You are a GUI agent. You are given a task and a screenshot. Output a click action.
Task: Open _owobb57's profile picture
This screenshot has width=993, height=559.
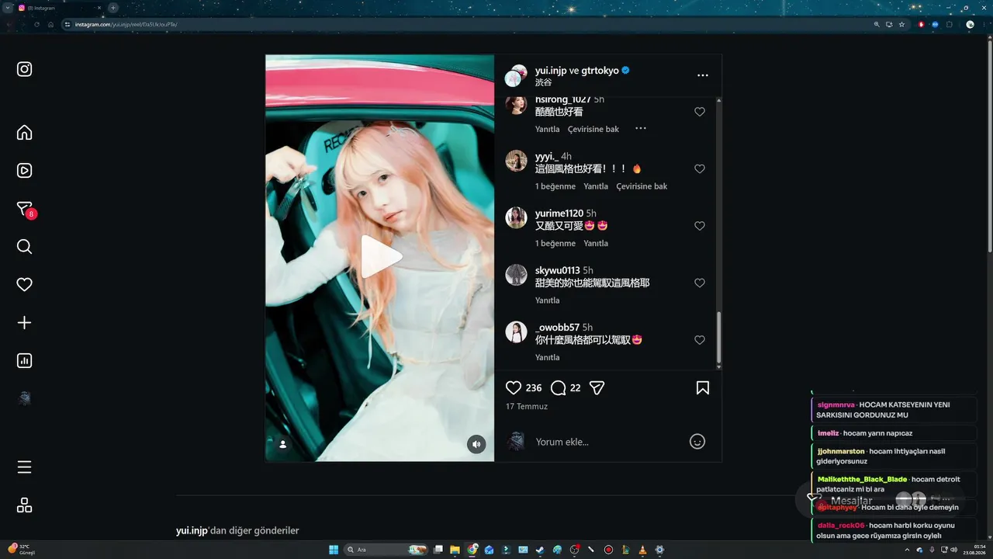(x=516, y=332)
